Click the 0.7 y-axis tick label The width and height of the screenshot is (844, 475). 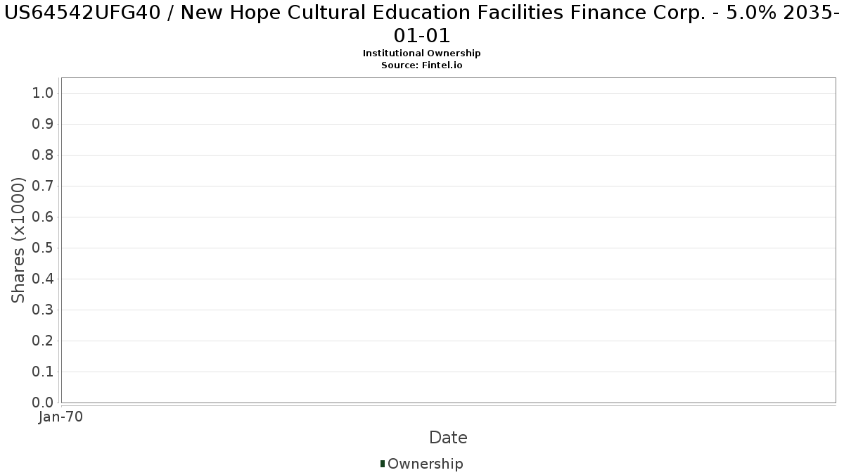pyautogui.click(x=44, y=186)
